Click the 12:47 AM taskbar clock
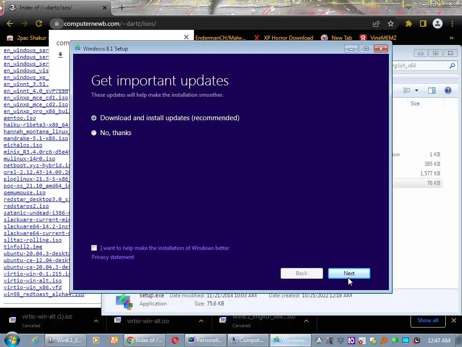Viewport: 462px width, 347px height. click(439, 341)
